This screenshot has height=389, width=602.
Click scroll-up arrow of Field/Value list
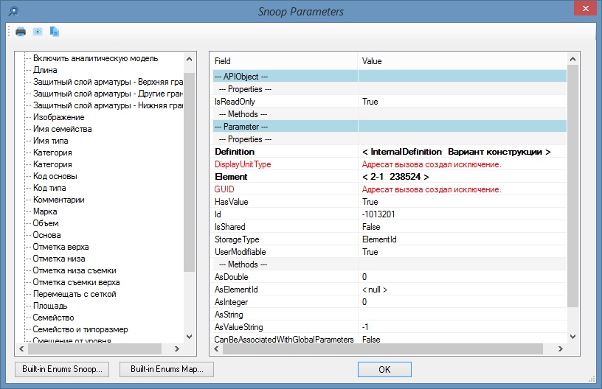[572, 59]
